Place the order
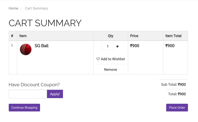The height and width of the screenshot is (122, 198). pos(177,108)
